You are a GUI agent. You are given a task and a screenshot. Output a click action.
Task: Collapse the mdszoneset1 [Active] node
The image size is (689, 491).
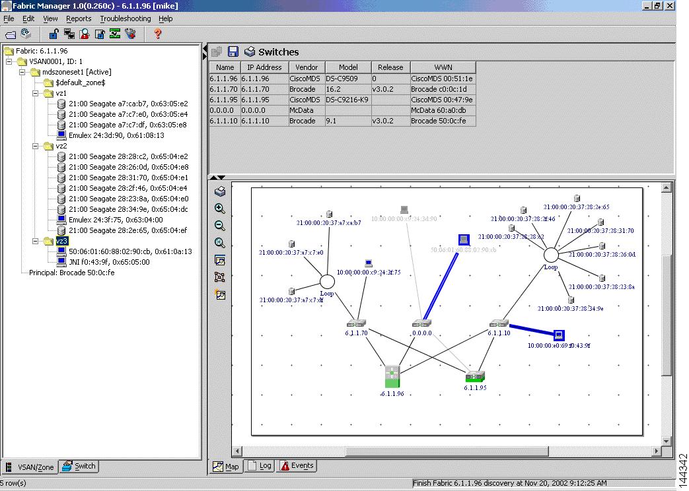(x=22, y=72)
